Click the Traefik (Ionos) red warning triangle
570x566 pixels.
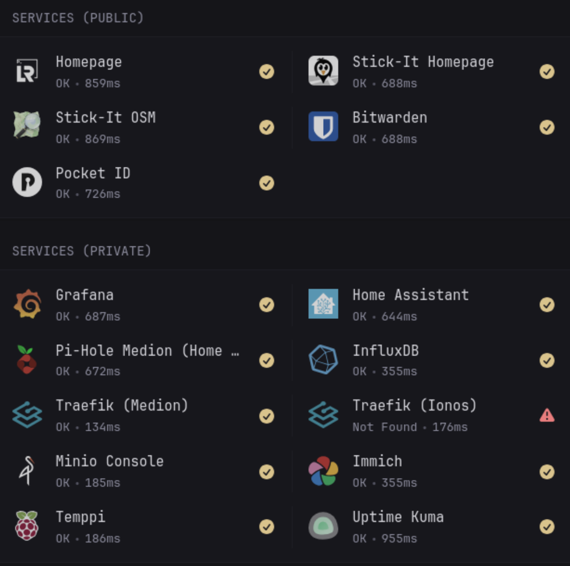[546, 416]
